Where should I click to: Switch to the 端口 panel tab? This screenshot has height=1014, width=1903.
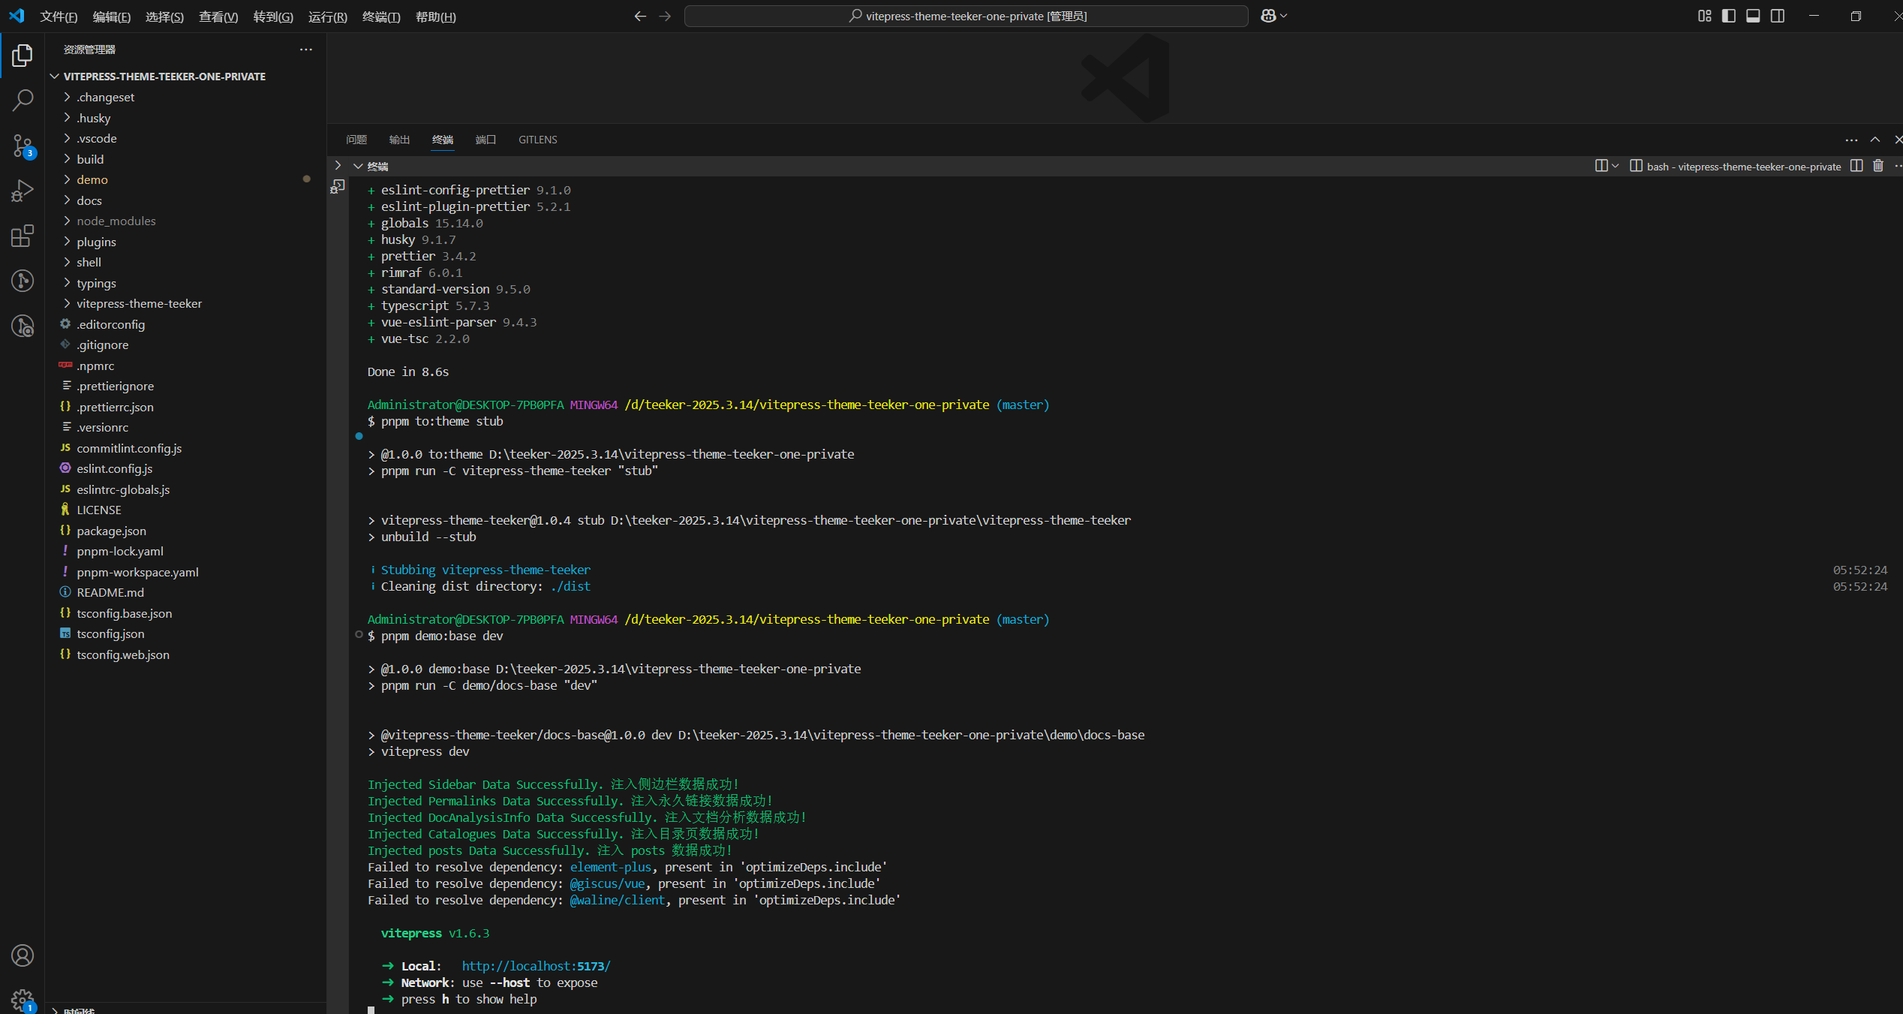tap(486, 140)
